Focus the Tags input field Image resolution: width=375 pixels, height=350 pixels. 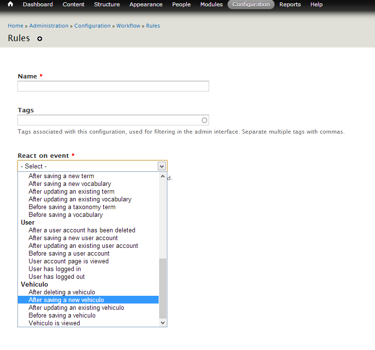pos(108,120)
